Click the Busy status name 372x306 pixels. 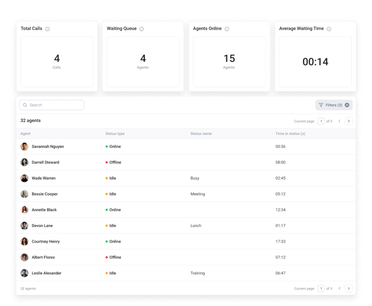(x=195, y=178)
